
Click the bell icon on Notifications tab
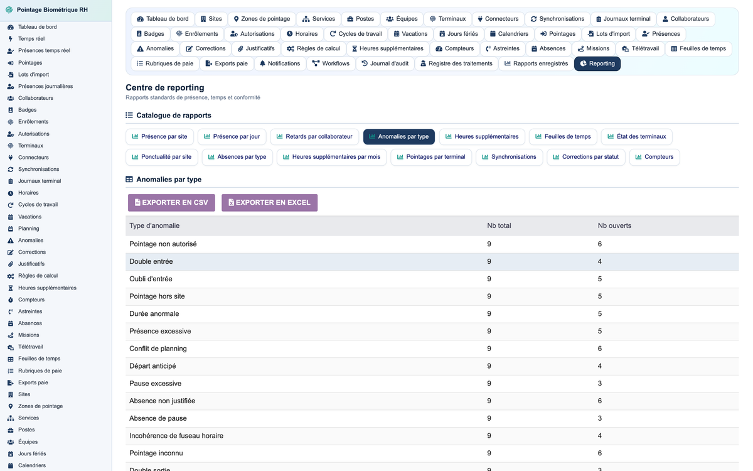click(262, 63)
